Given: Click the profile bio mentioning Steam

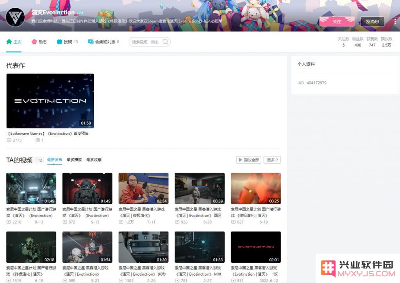Looking at the screenshot, I should tap(127, 21).
